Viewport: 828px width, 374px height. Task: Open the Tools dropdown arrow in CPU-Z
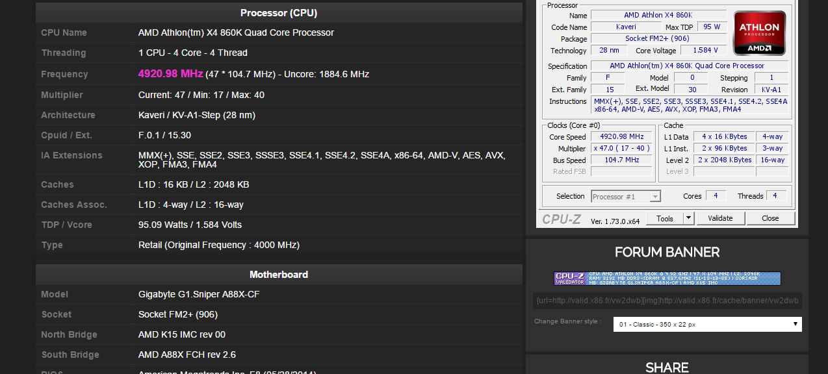click(x=689, y=218)
